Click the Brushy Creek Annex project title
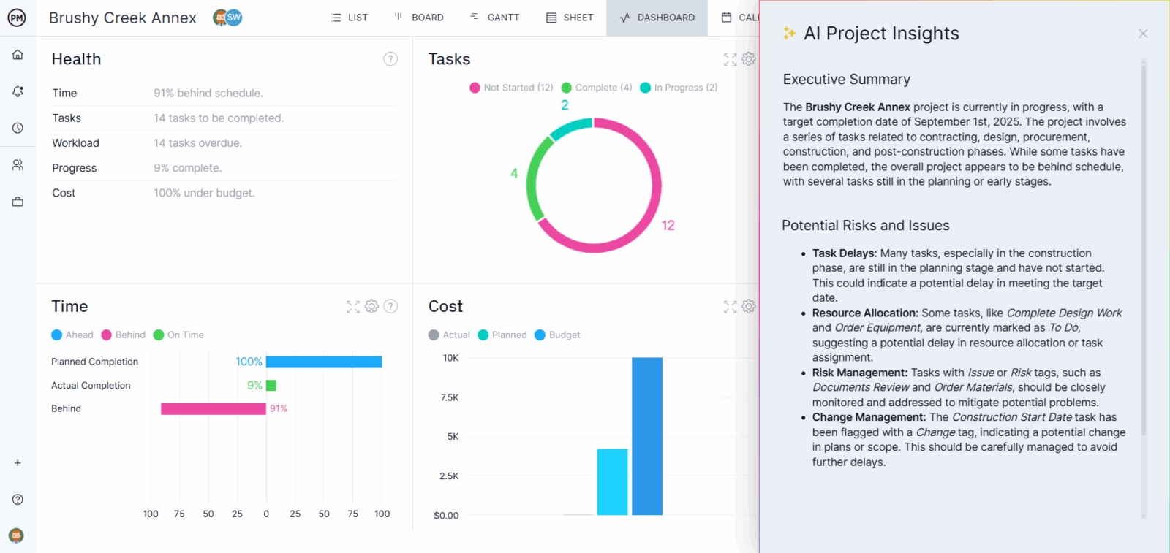The width and height of the screenshot is (1170, 553). point(123,18)
